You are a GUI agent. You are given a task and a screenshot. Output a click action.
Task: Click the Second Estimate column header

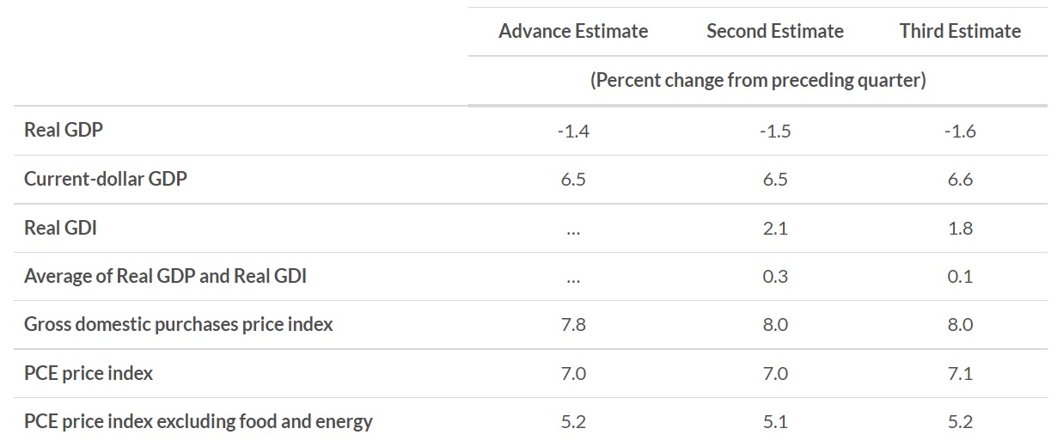tap(774, 32)
